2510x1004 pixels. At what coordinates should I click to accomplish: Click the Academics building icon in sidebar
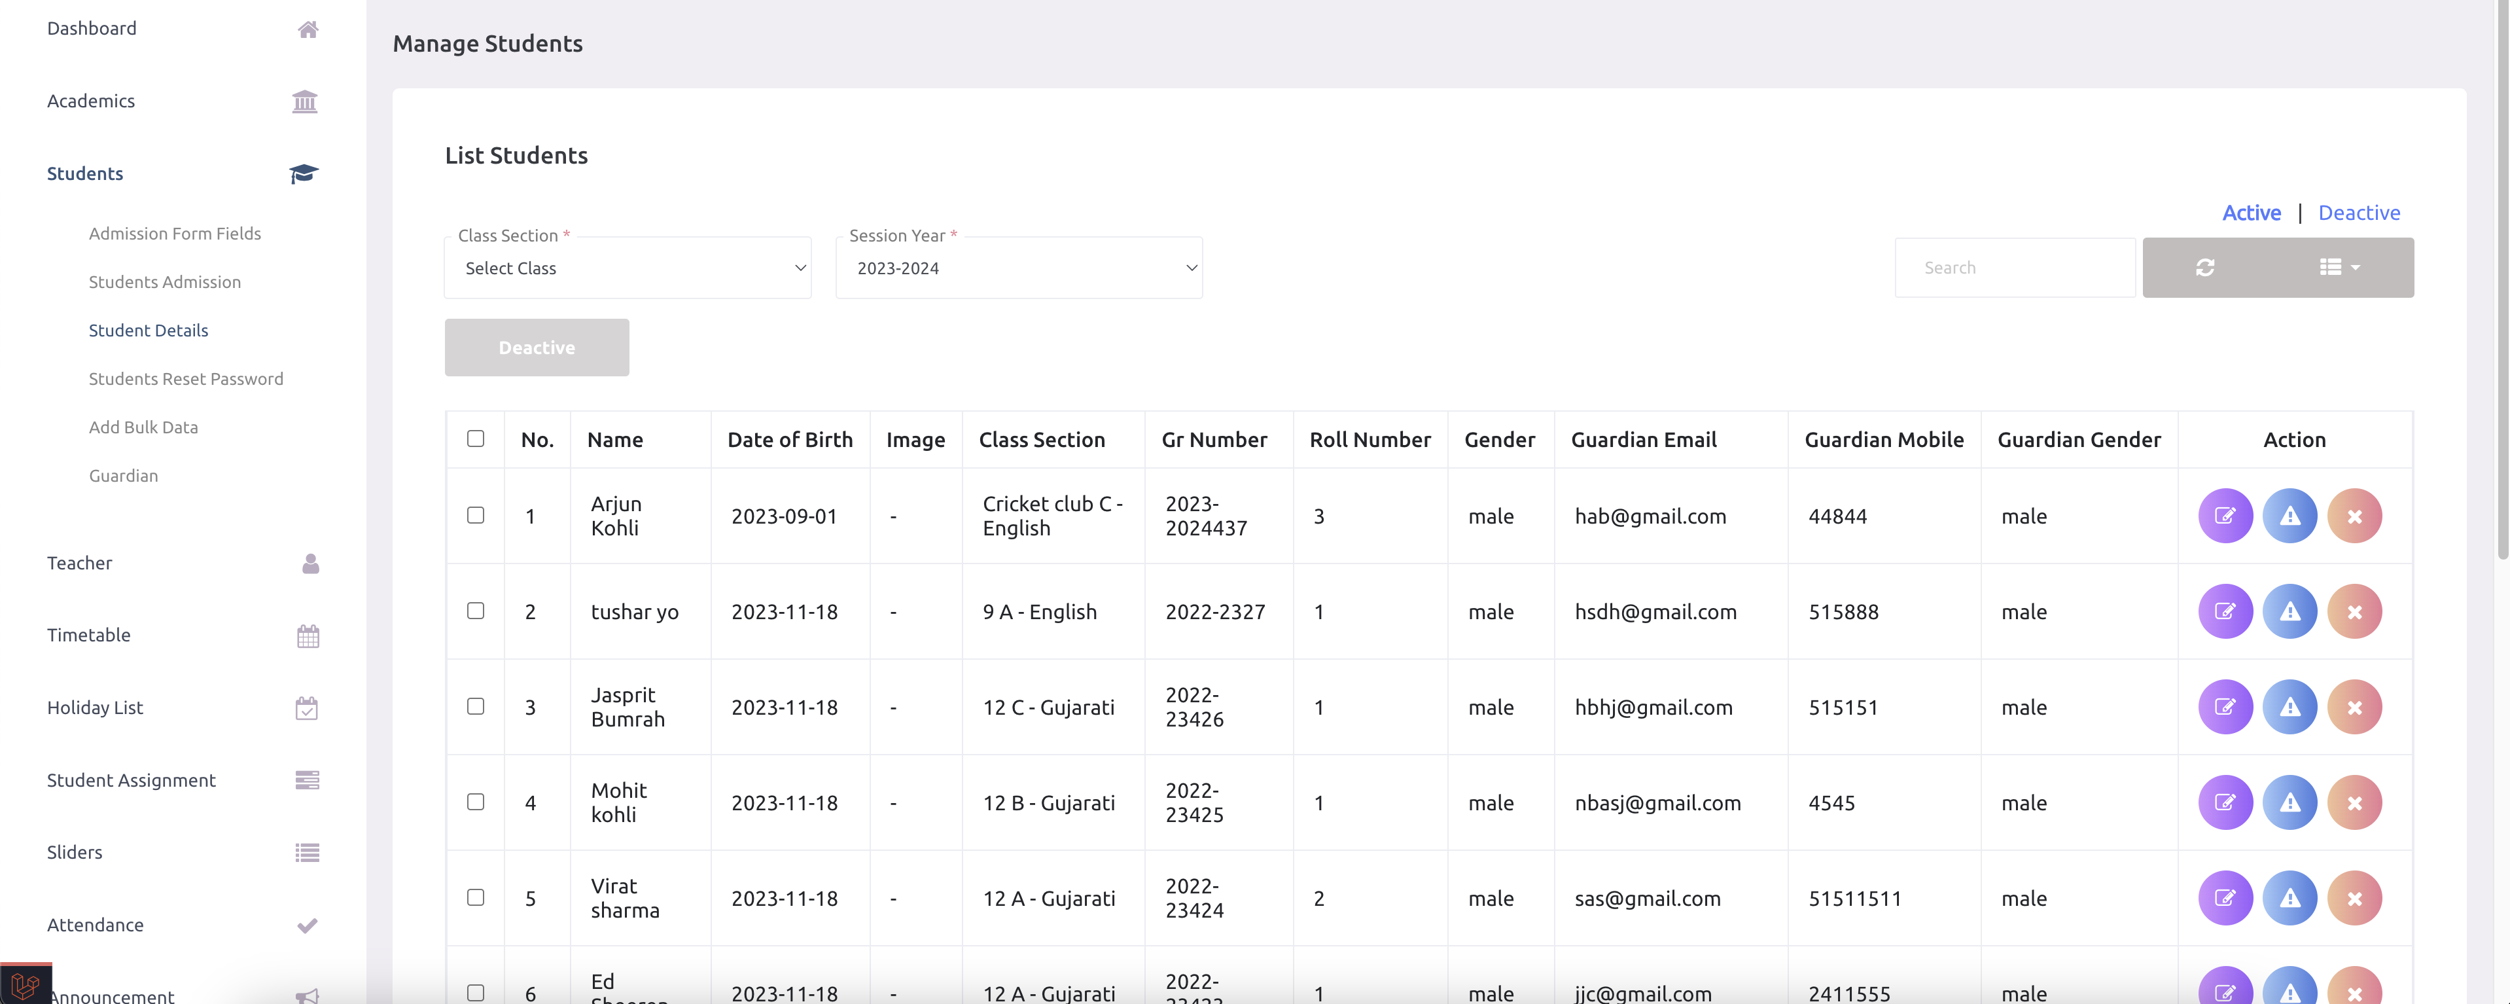click(305, 101)
